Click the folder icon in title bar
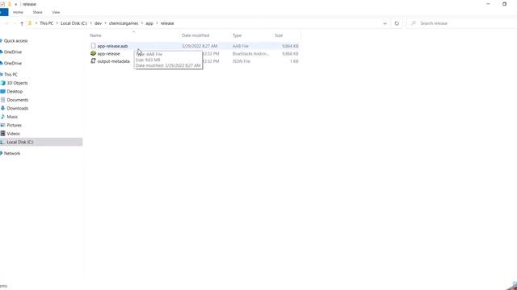Viewport: 517px width, 290px height. [9, 4]
